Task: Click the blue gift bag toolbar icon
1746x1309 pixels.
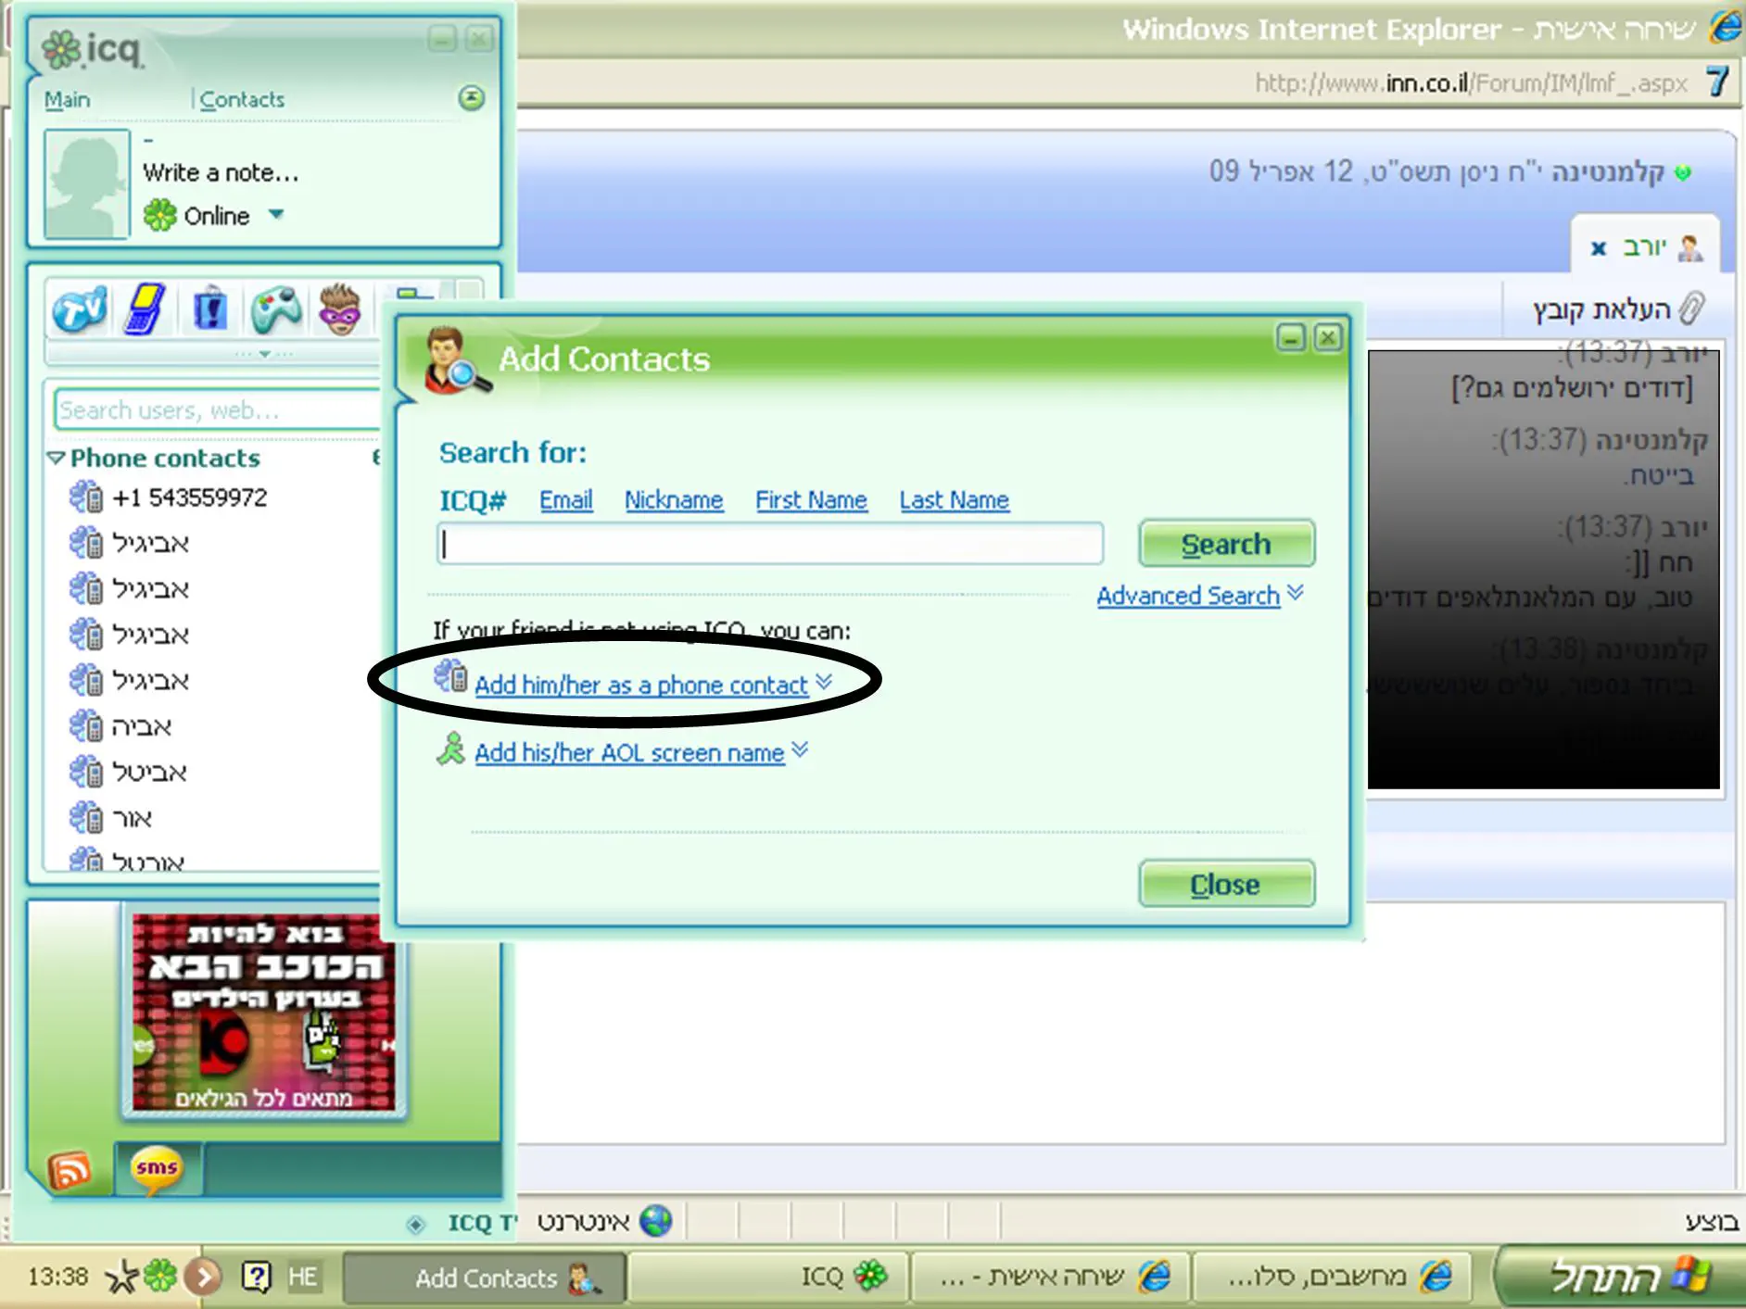Action: pyautogui.click(x=210, y=309)
